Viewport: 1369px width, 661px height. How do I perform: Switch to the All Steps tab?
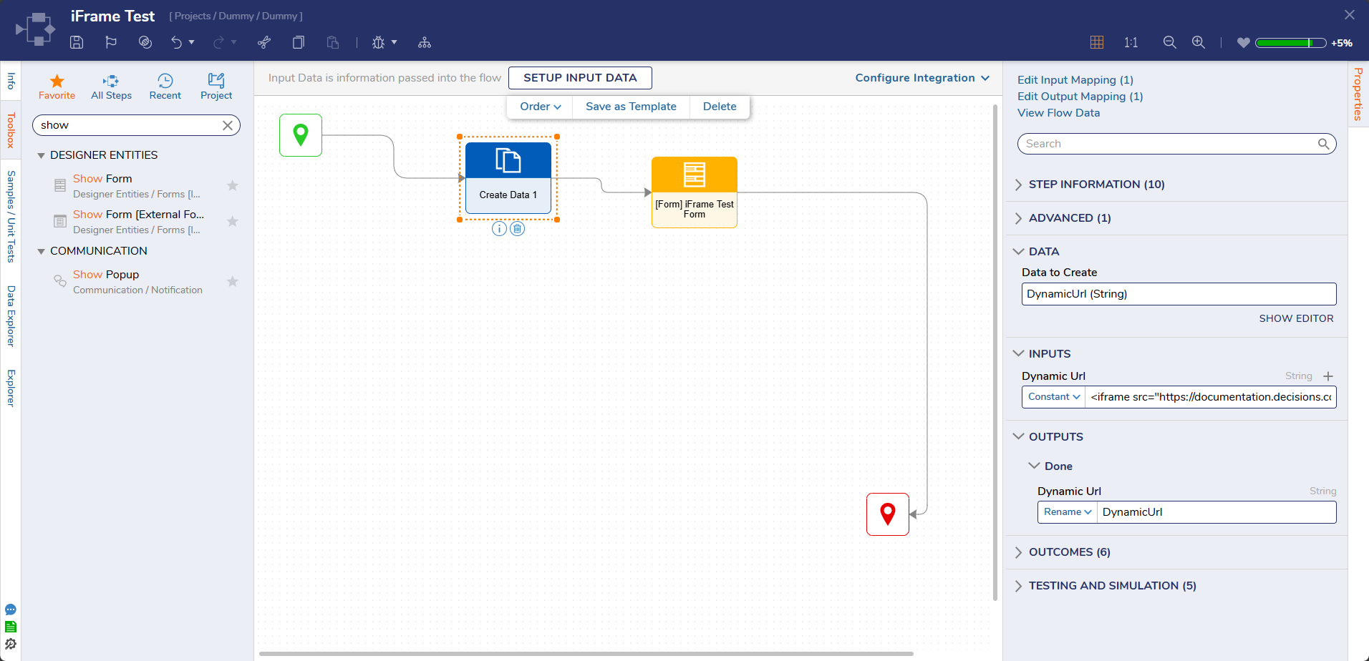(x=111, y=87)
